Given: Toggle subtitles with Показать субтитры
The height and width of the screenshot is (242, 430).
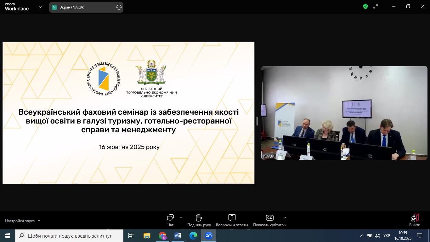Looking at the screenshot, I should pyautogui.click(x=269, y=218).
